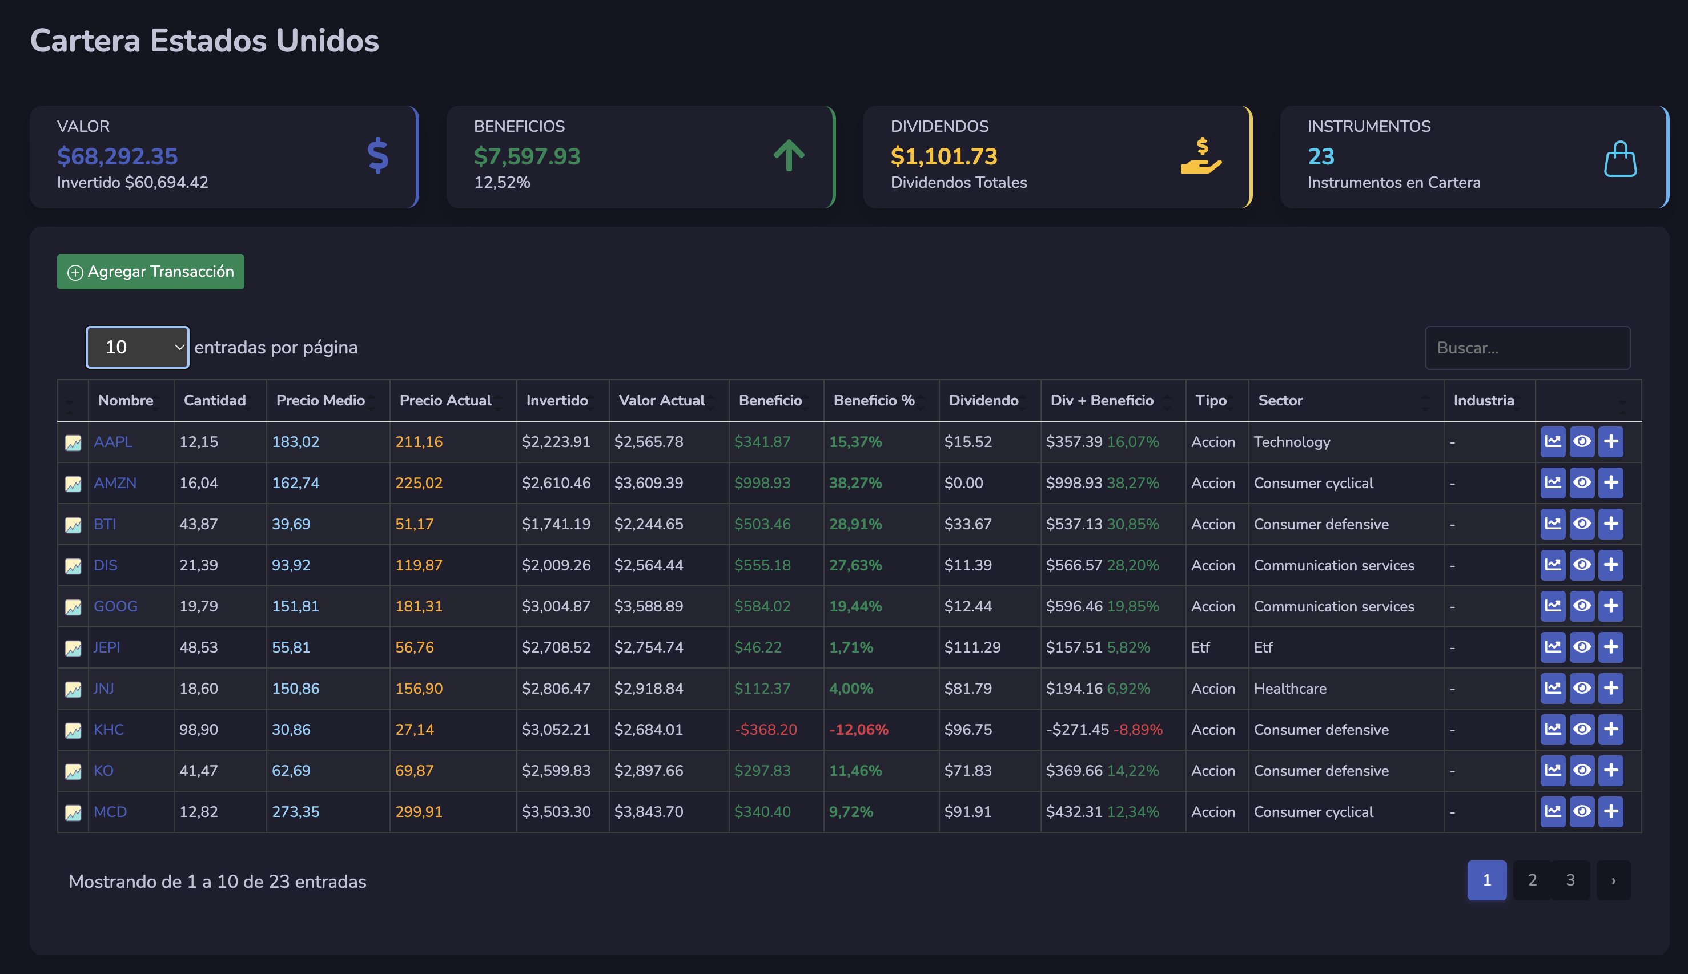Click the small chart icon left of JEPI
Viewport: 1688px width, 974px height.
point(73,648)
